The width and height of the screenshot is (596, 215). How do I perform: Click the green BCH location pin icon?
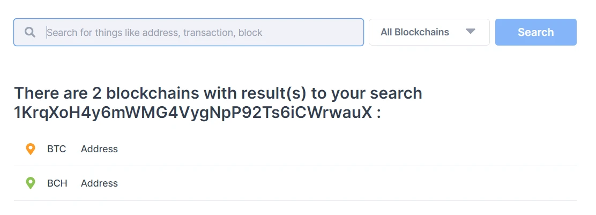pos(31,183)
